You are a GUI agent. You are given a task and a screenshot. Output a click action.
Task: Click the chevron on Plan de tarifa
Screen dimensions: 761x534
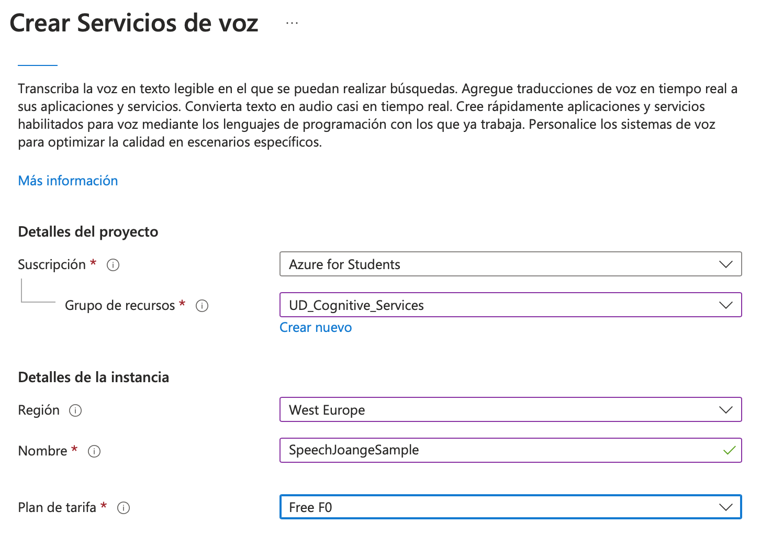[x=725, y=507]
